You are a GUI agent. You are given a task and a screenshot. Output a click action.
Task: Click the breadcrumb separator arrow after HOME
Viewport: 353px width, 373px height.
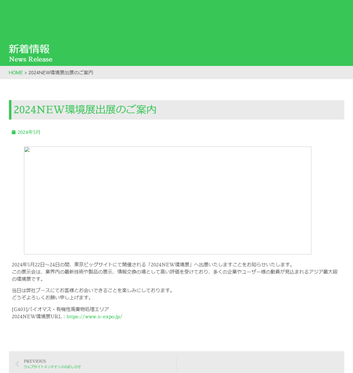click(x=26, y=73)
